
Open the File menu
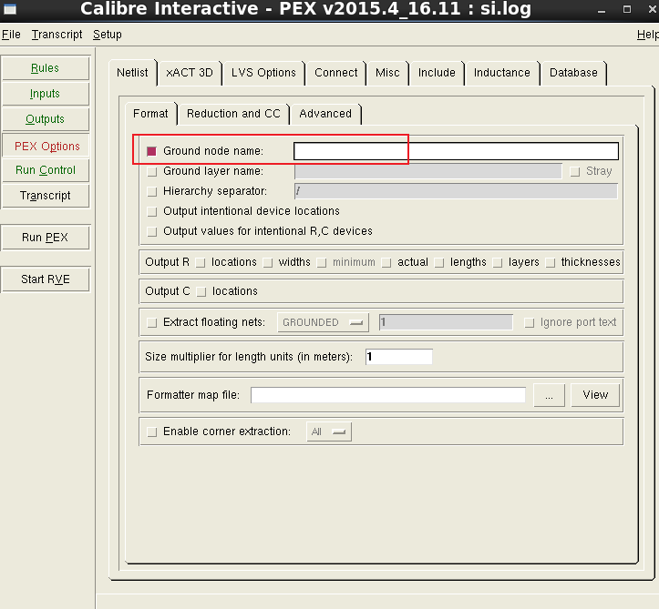[x=11, y=35]
